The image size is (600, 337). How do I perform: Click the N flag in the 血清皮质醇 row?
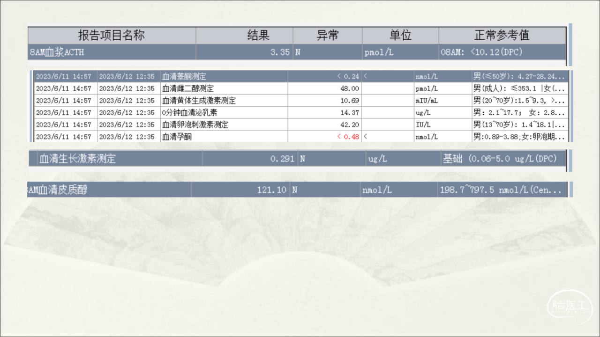(294, 190)
